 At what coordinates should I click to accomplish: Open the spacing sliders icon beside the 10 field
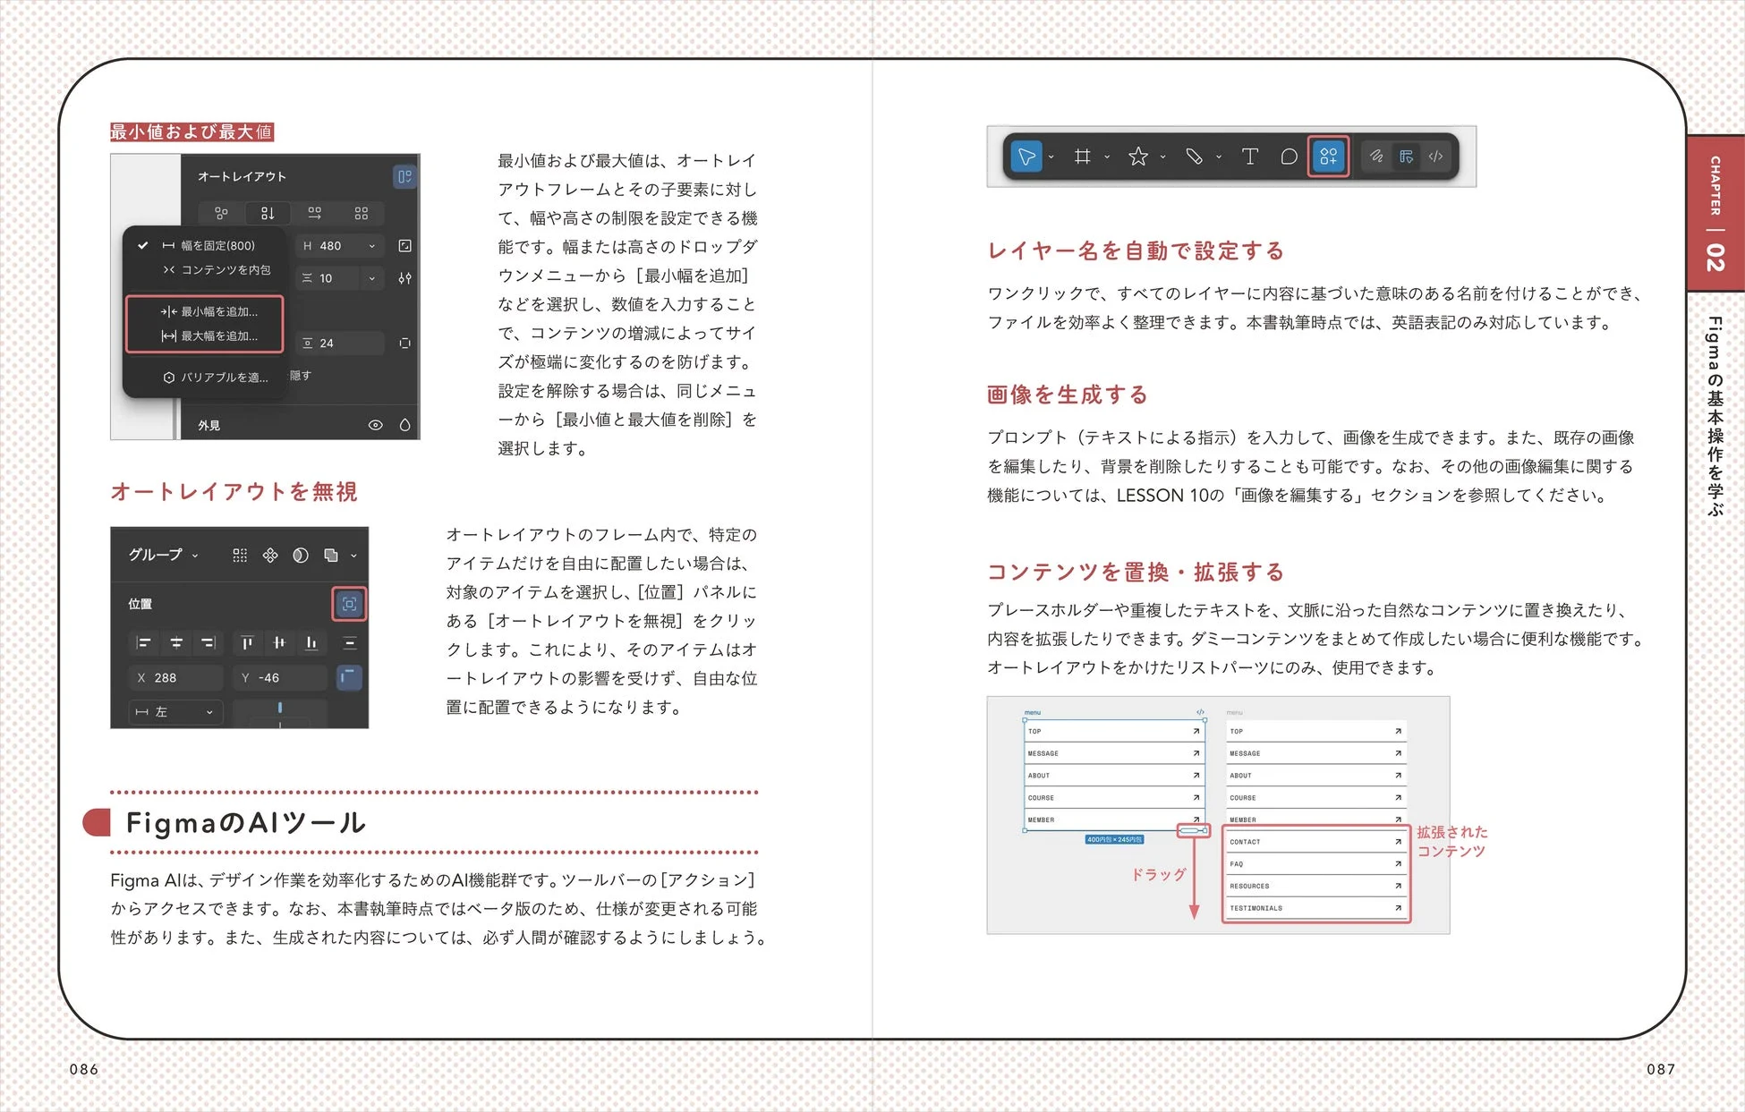coord(405,279)
